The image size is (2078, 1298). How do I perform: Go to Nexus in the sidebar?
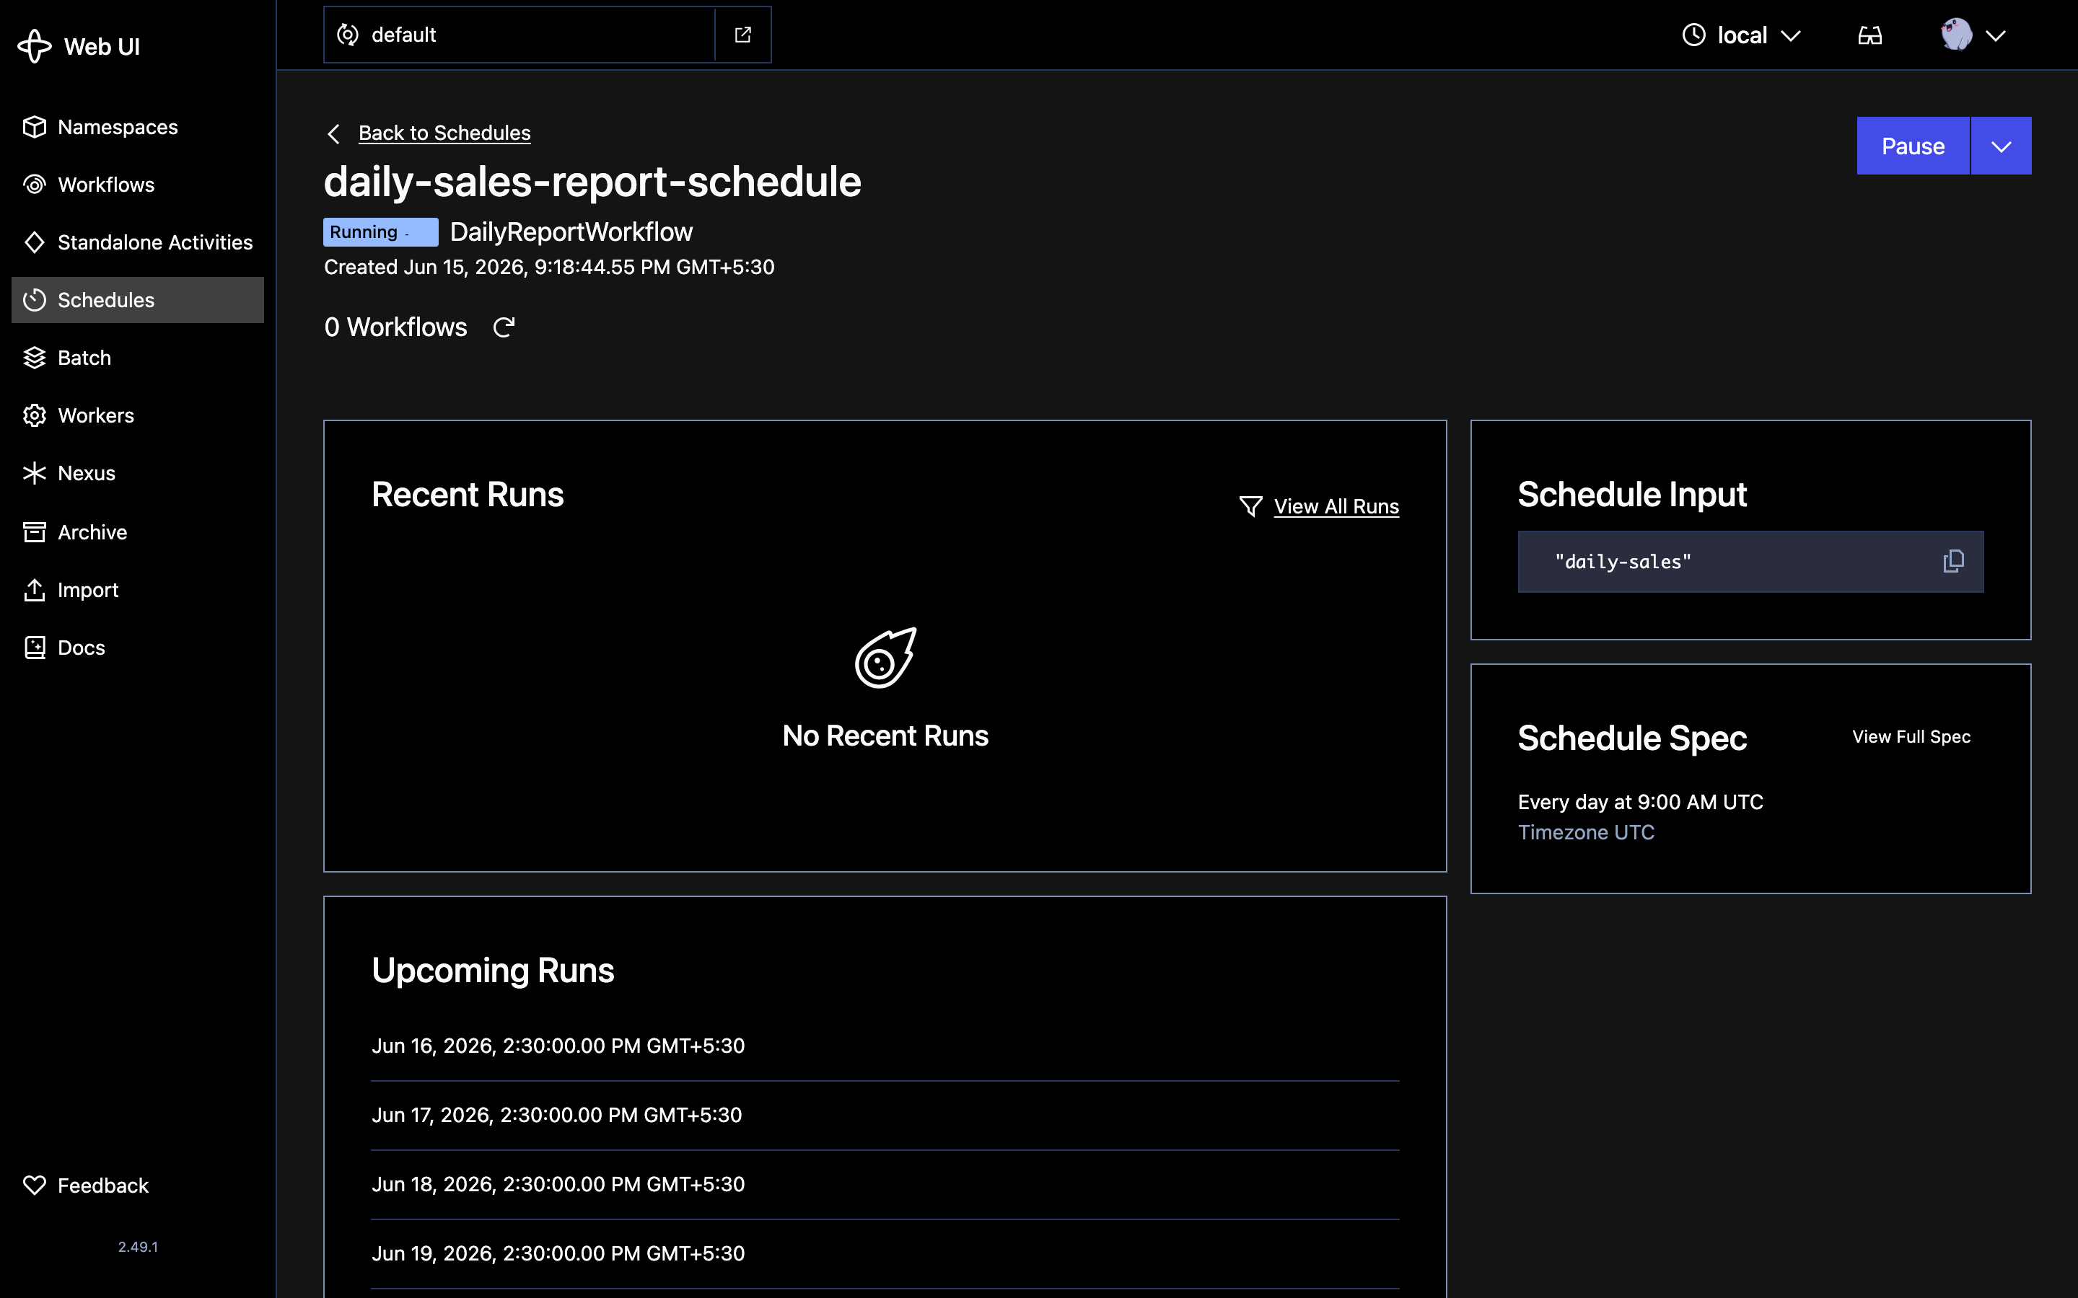(x=137, y=473)
